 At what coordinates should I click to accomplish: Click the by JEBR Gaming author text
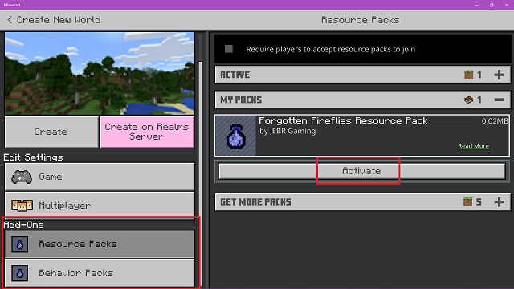click(288, 131)
